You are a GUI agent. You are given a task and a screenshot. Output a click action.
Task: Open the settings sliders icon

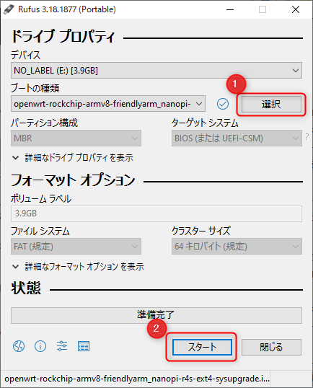62,346
